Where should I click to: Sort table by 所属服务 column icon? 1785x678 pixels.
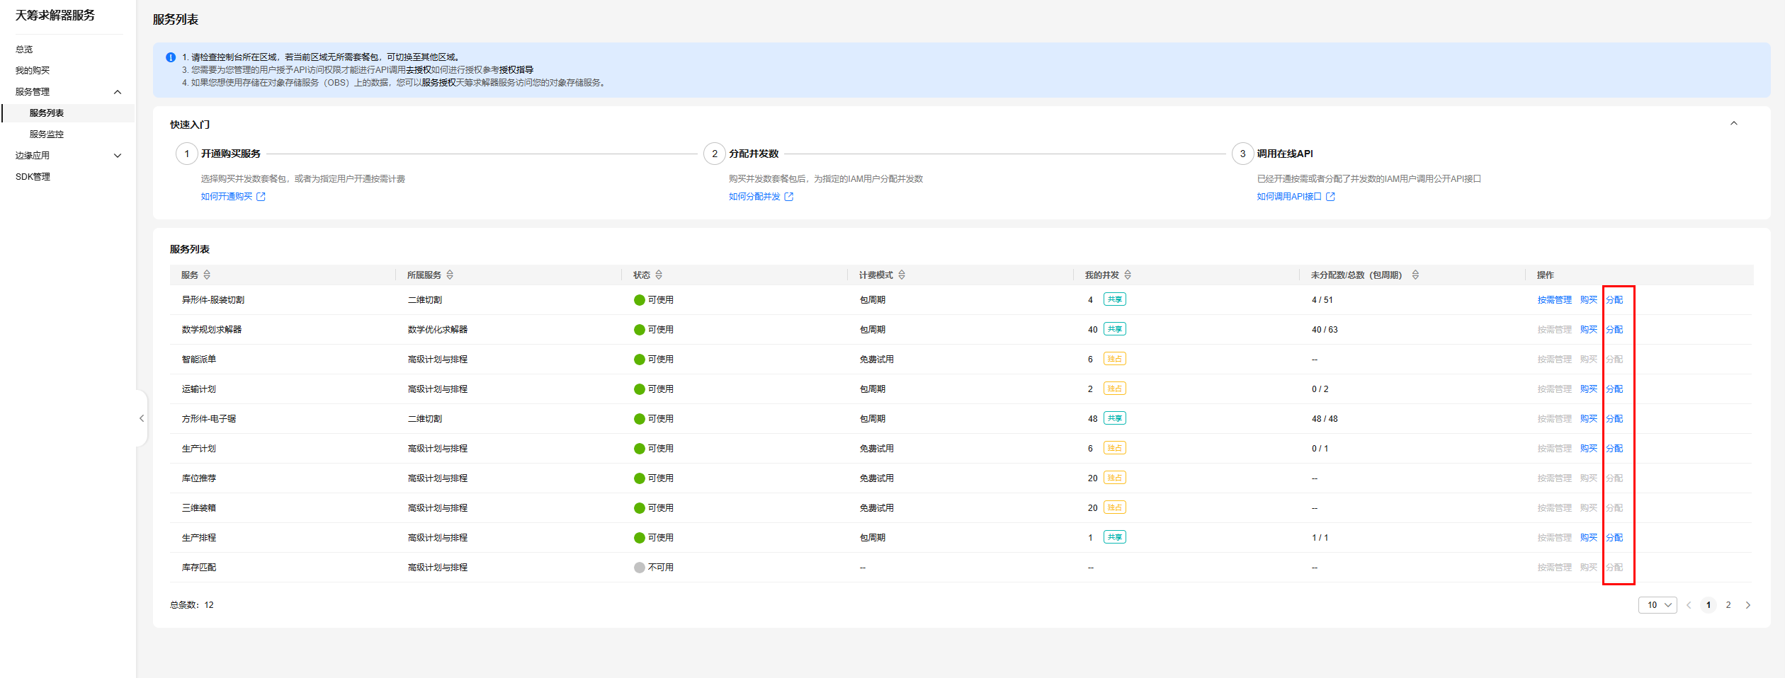click(x=450, y=275)
